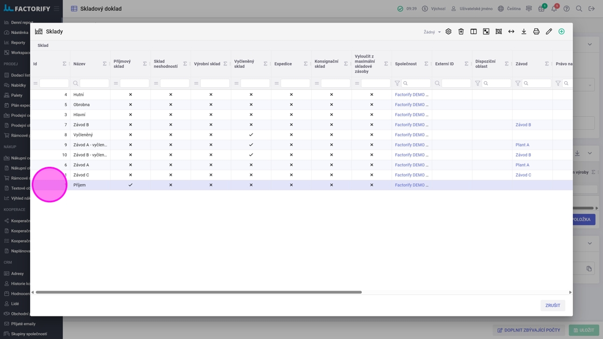Click the ZRUŠIT button
The width and height of the screenshot is (603, 339).
click(552, 306)
